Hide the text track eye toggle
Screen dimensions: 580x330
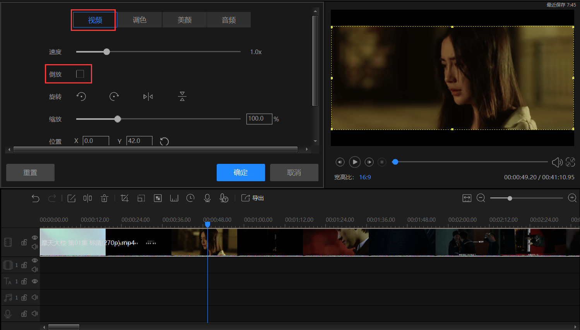(35, 281)
